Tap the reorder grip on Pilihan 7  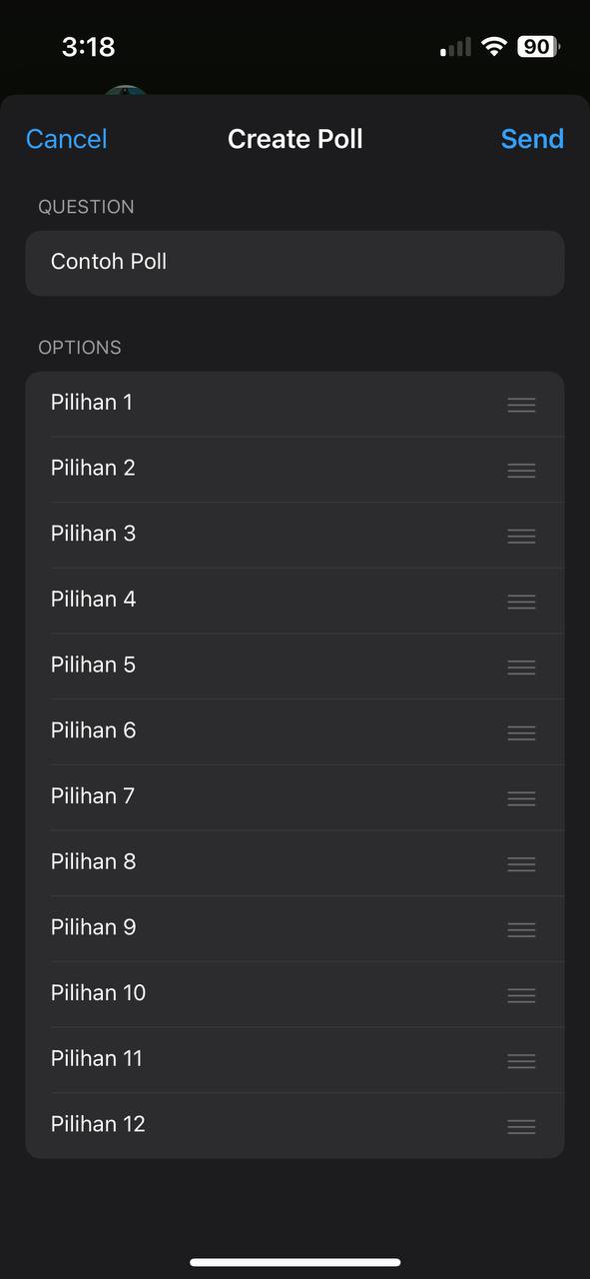(521, 798)
